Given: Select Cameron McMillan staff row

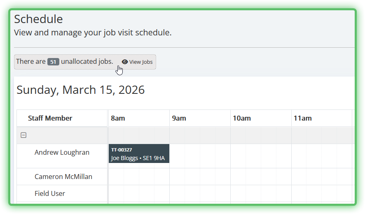Looking at the screenshot, I should (x=63, y=177).
